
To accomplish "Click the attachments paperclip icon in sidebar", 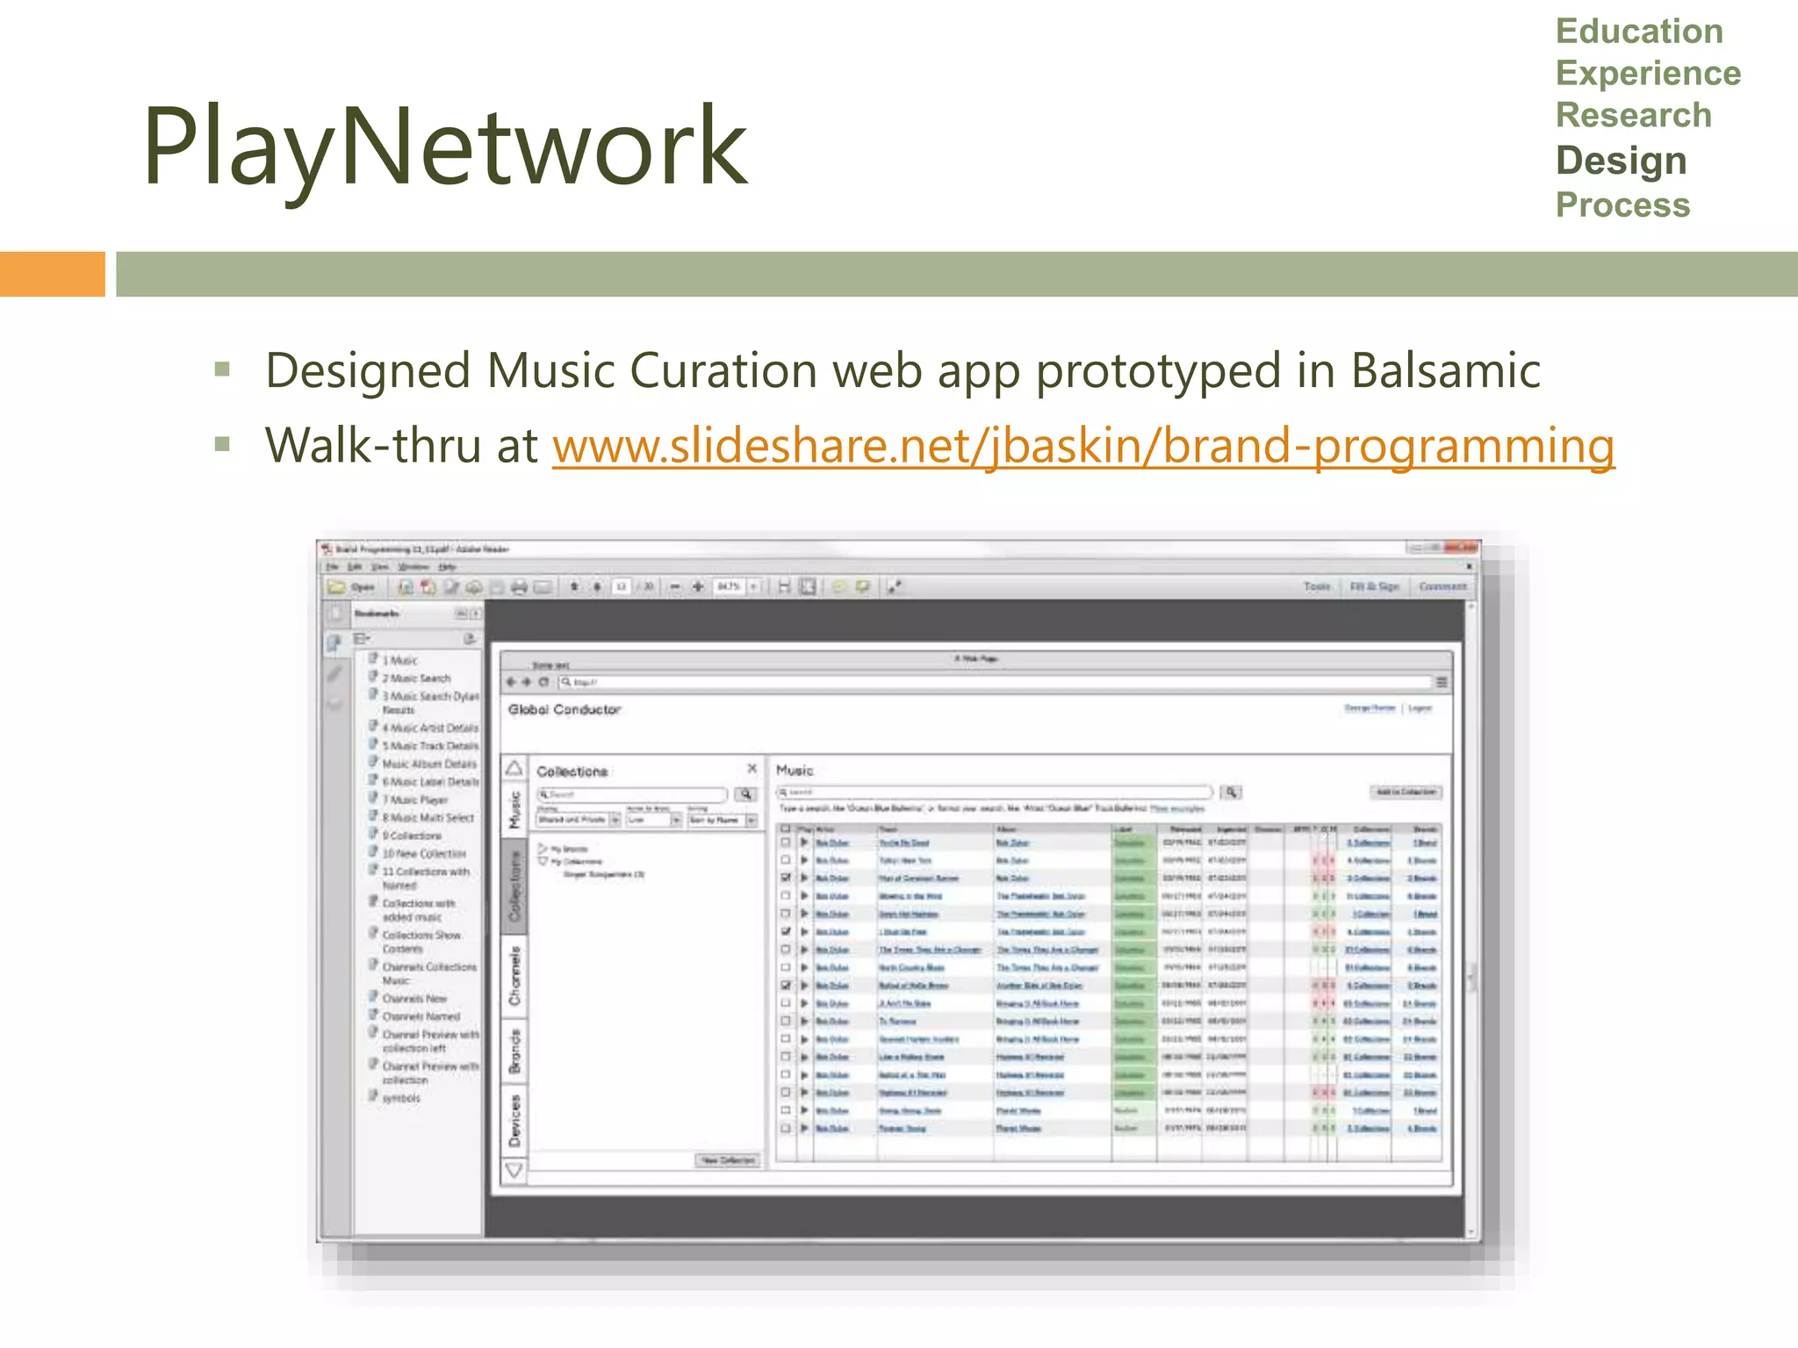I will 334,674.
